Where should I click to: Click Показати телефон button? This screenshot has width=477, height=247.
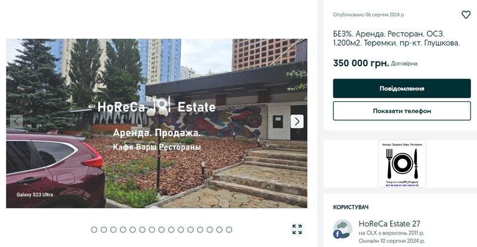pyautogui.click(x=402, y=111)
